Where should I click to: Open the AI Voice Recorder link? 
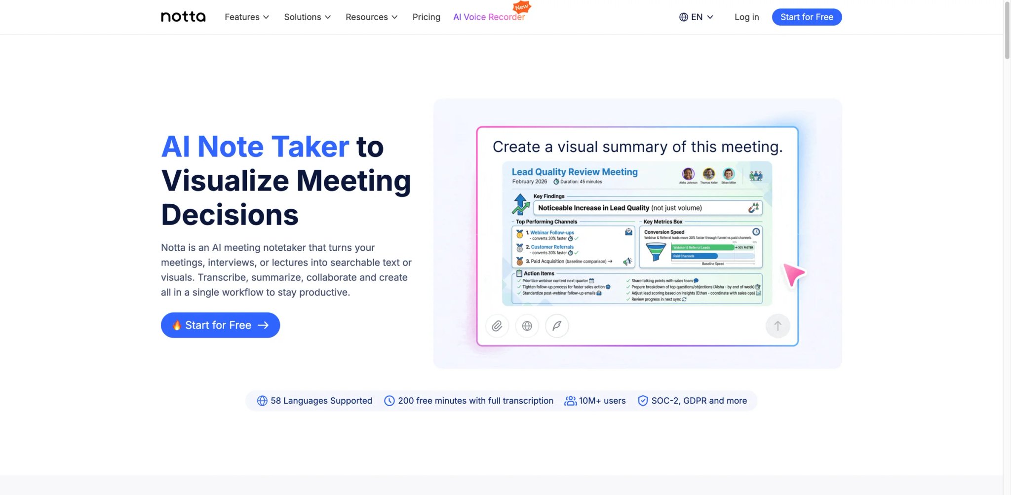pos(489,17)
